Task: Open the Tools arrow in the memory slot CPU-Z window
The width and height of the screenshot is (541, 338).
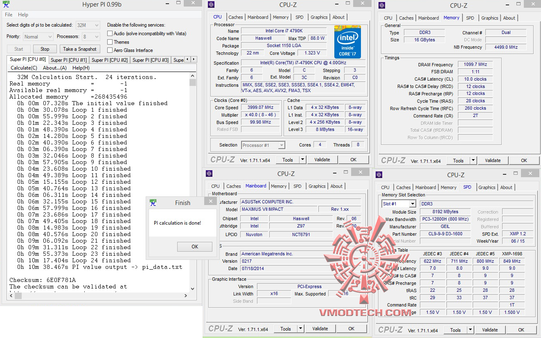Action: 470,330
